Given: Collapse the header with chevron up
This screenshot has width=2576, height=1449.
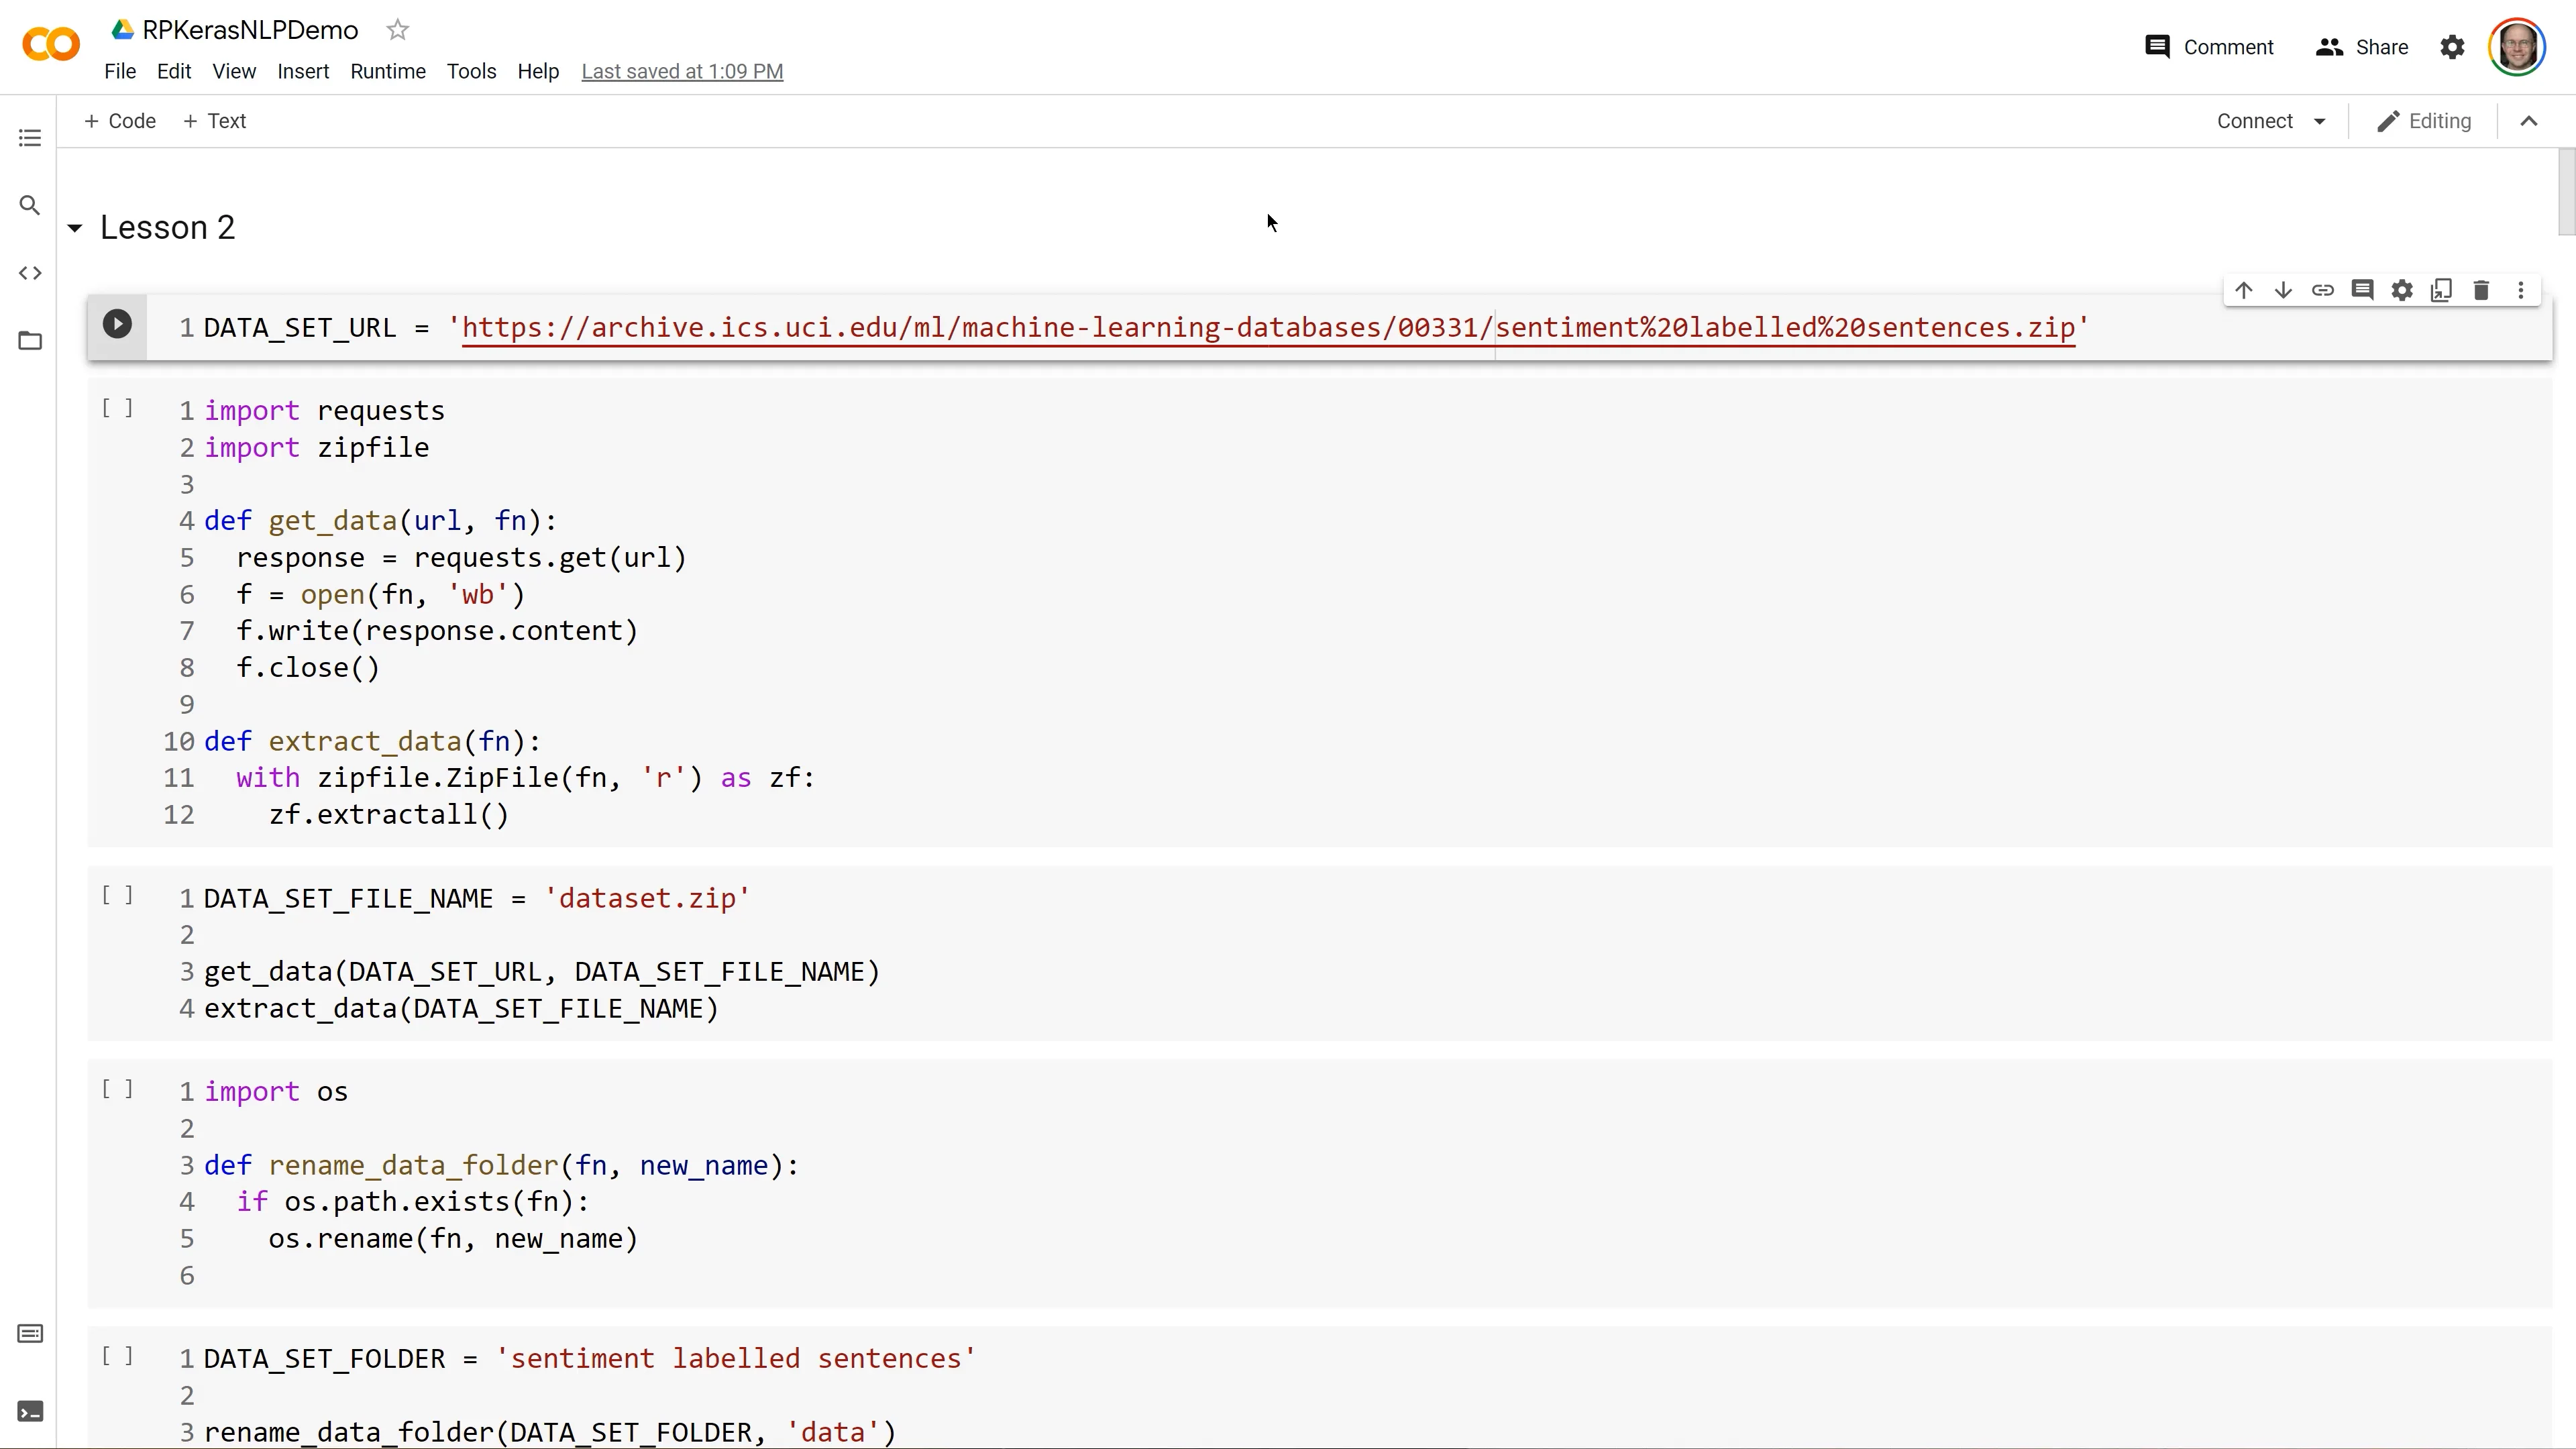Looking at the screenshot, I should point(2529,121).
